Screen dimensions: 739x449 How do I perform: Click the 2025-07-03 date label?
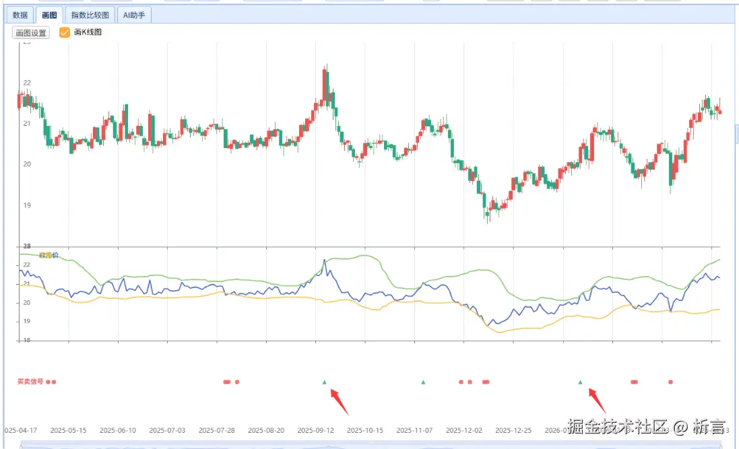[x=167, y=430]
